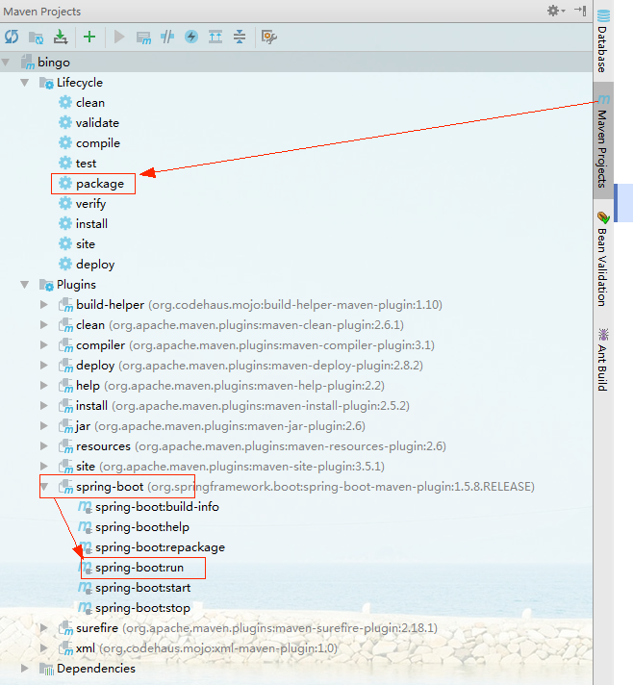Click Plugins folder icon
This screenshot has width=633, height=685.
pos(46,285)
